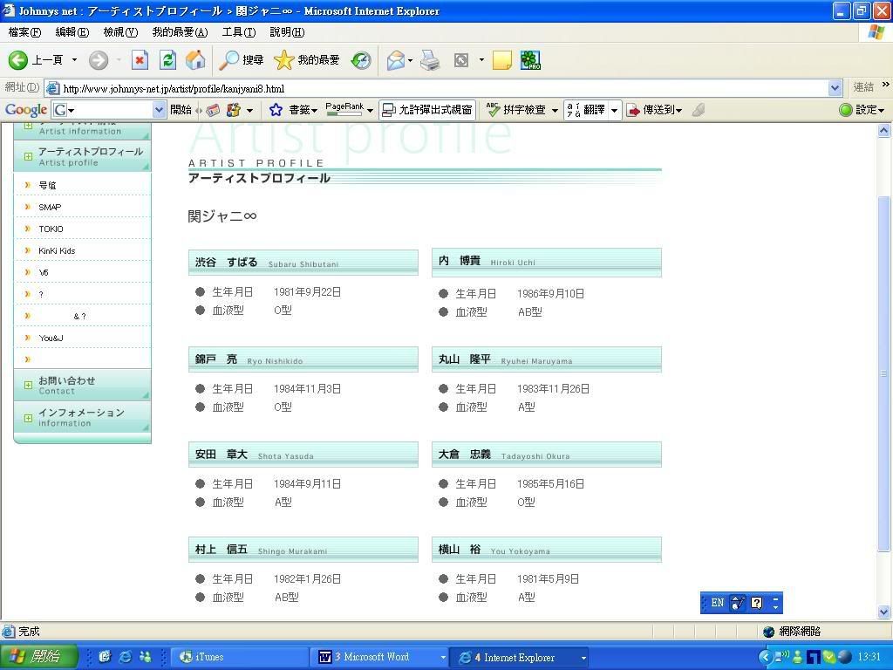Open the Mail toolbar icon
The width and height of the screenshot is (893, 670).
point(396,60)
